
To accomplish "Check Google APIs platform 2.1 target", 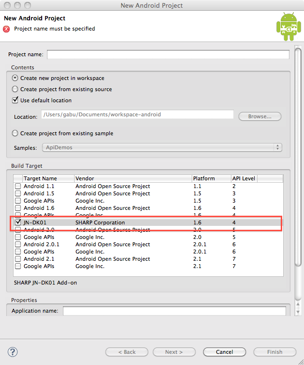I will pos(18,266).
